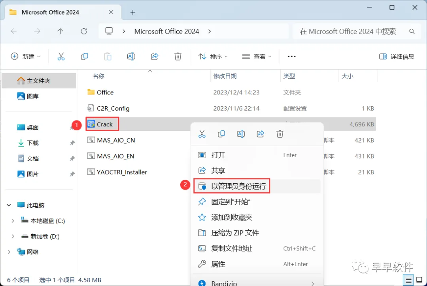427x286 pixels.
Task: Open the 排序 (Sort) dropdown
Action: [213, 56]
